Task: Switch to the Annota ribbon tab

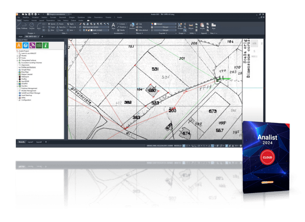Action: click(34, 21)
